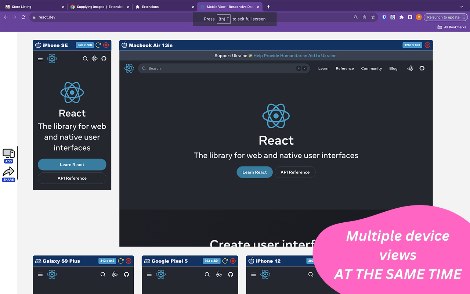
Task: Refresh the iPhone SE device view
Action: tap(98, 45)
